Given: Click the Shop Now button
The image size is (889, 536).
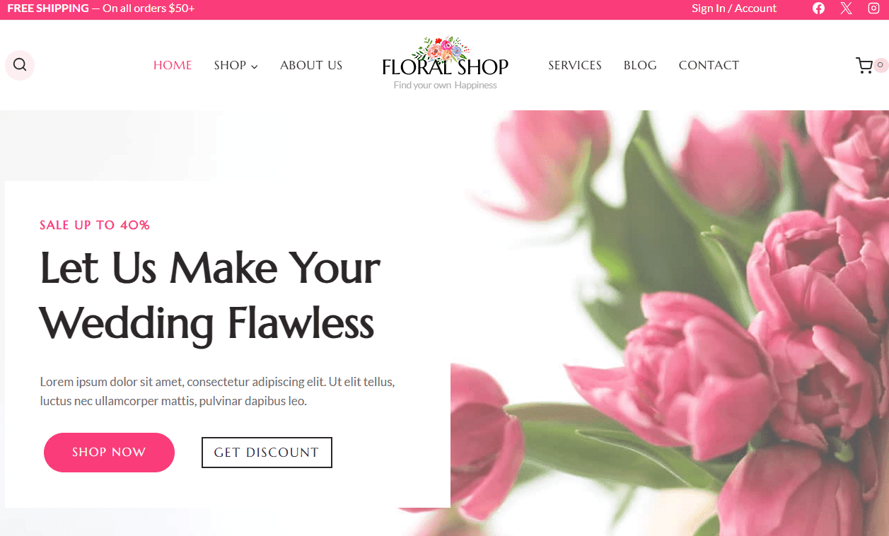Looking at the screenshot, I should (109, 453).
